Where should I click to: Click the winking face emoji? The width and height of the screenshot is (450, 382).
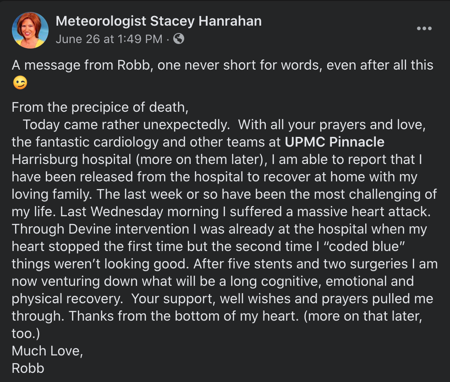click(20, 82)
